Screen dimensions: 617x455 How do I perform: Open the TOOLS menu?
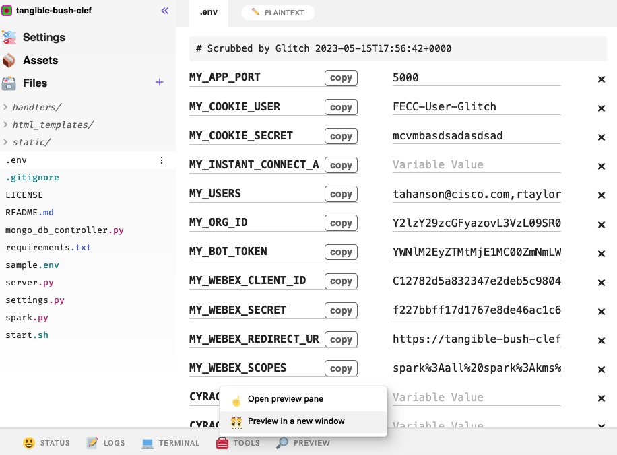(x=237, y=443)
